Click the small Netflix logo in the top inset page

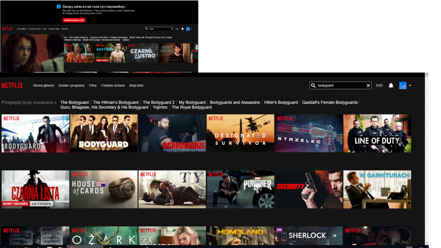pos(7,29)
